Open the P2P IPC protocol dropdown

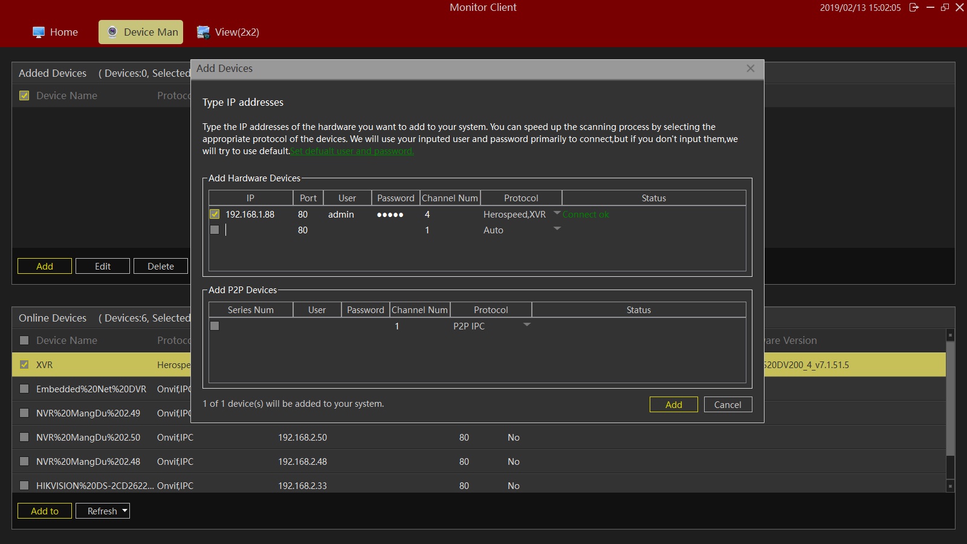[x=526, y=325]
